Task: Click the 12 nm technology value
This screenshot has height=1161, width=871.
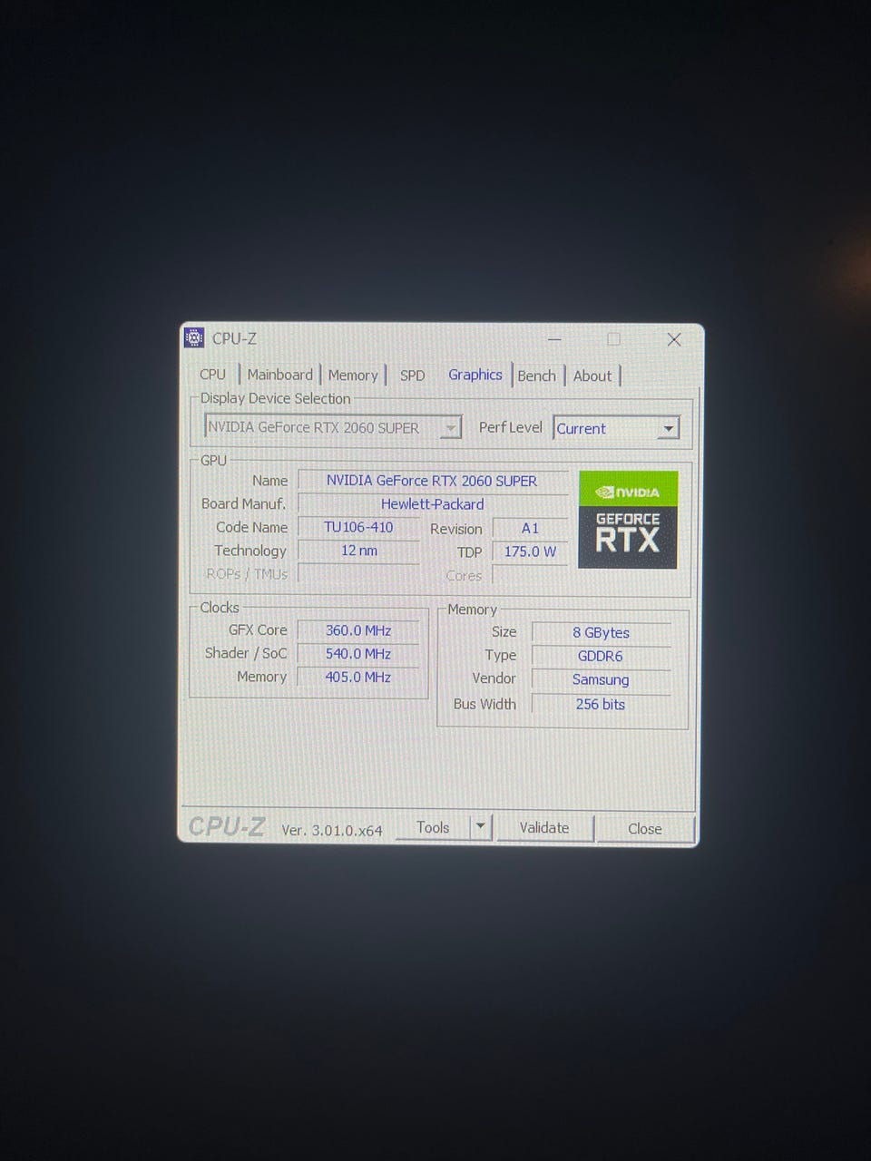Action: tap(358, 551)
